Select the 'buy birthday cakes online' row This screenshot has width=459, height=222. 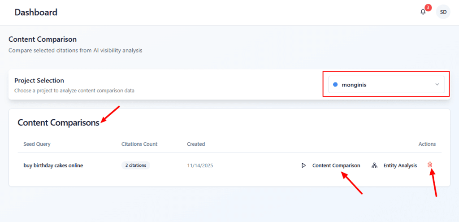[x=53, y=165]
